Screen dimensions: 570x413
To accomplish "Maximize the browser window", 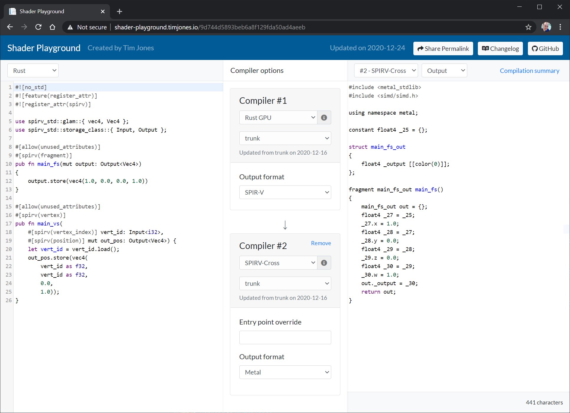I will (x=540, y=7).
